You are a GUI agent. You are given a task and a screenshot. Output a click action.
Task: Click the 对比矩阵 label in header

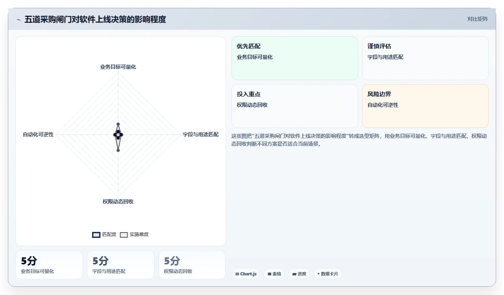(x=477, y=19)
